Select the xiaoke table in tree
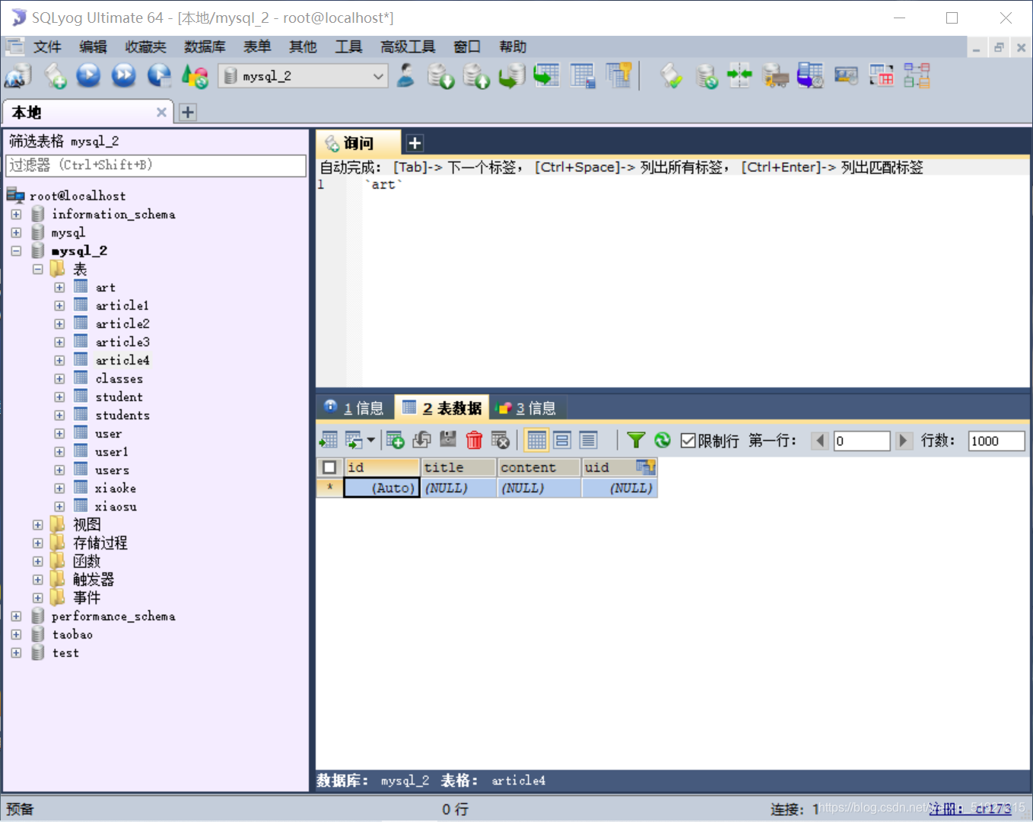 coord(116,489)
